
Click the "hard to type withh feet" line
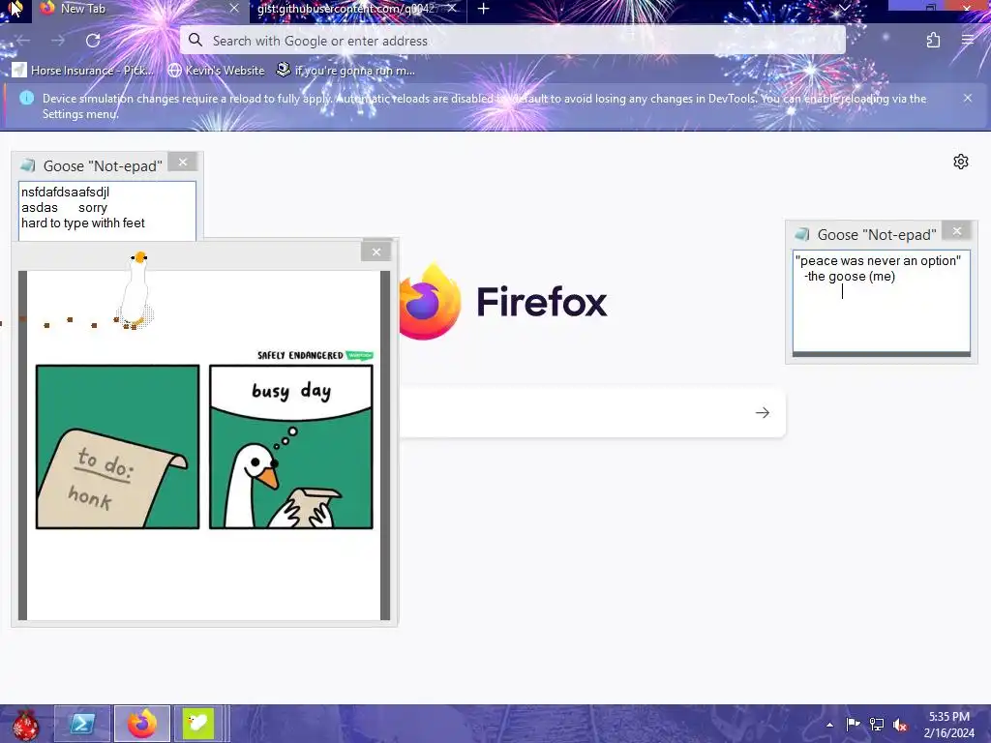(x=83, y=223)
